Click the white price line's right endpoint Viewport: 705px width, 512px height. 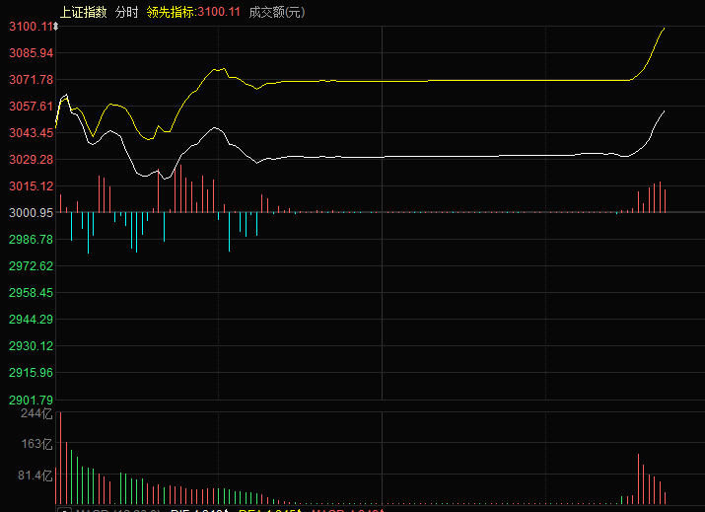pyautogui.click(x=665, y=111)
